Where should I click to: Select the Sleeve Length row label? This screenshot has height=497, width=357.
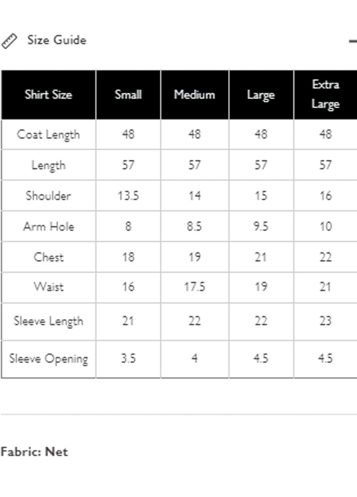coord(48,321)
